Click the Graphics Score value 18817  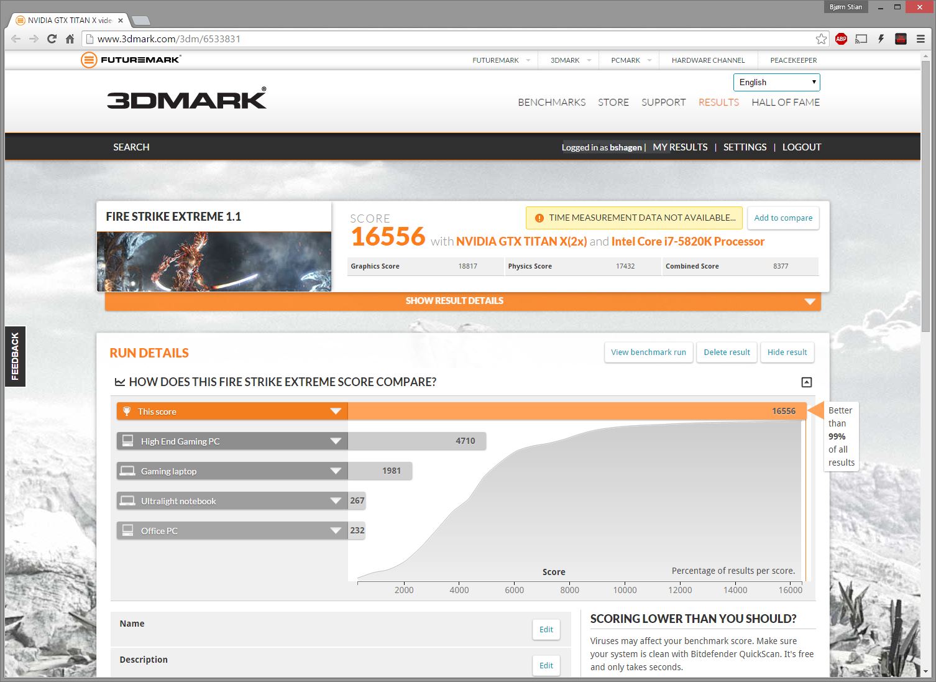pyautogui.click(x=467, y=266)
